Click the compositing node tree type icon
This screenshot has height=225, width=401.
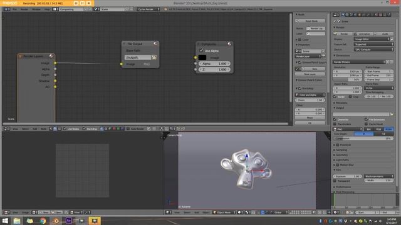55,129
